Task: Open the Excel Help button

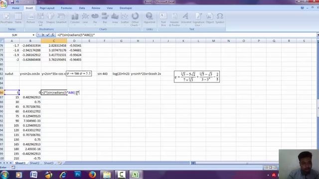Action: [x=303, y=8]
